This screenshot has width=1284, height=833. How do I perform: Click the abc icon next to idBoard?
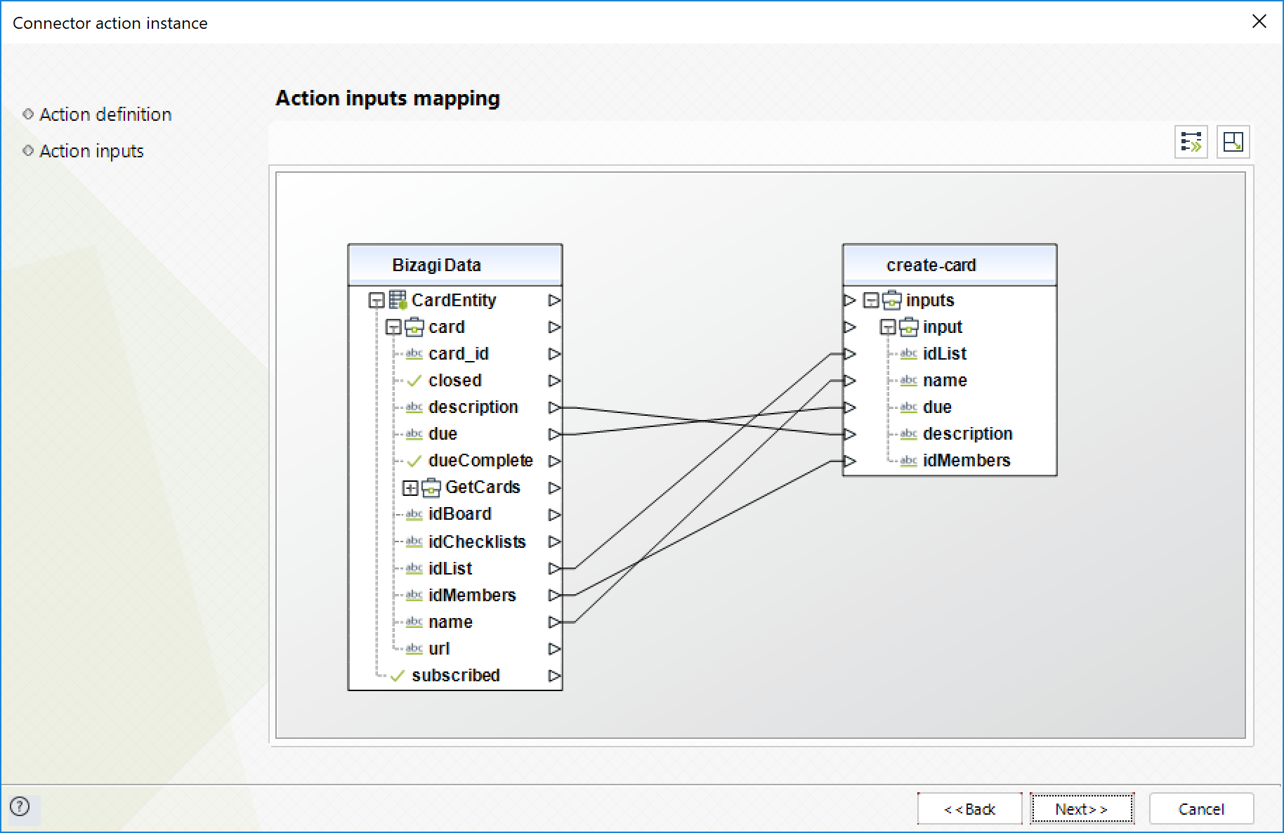point(414,514)
